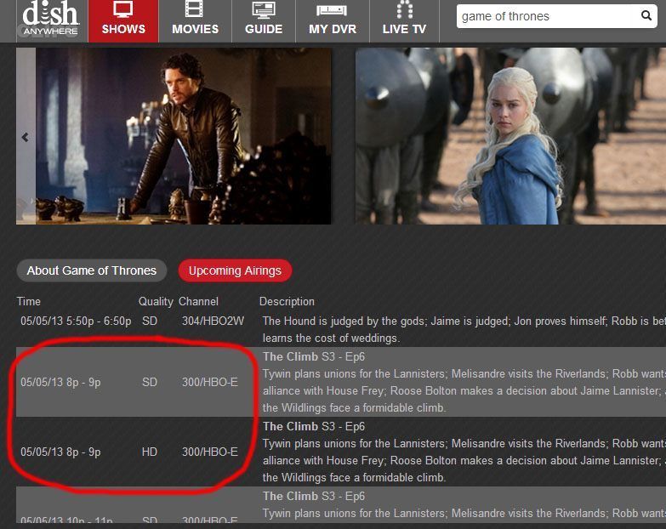The height and width of the screenshot is (529, 666).
Task: Switch to About Game of Thrones tab
Action: pyautogui.click(x=92, y=270)
